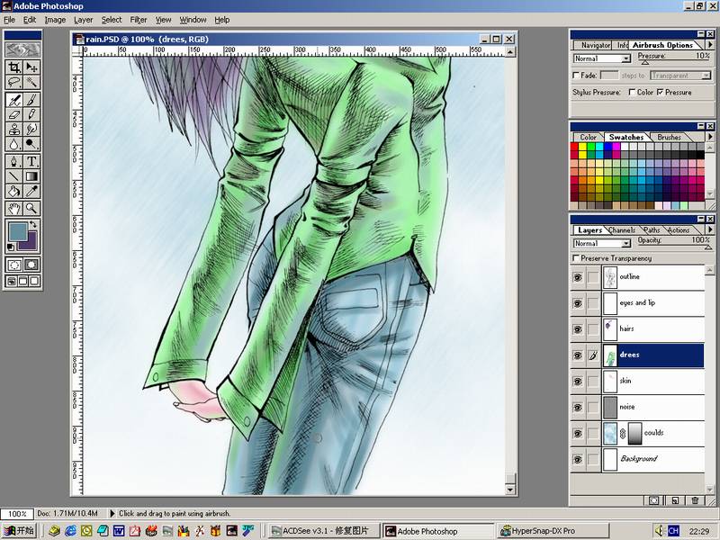Image resolution: width=720 pixels, height=540 pixels.
Task: Toggle visibility of hairs layer
Action: [578, 329]
